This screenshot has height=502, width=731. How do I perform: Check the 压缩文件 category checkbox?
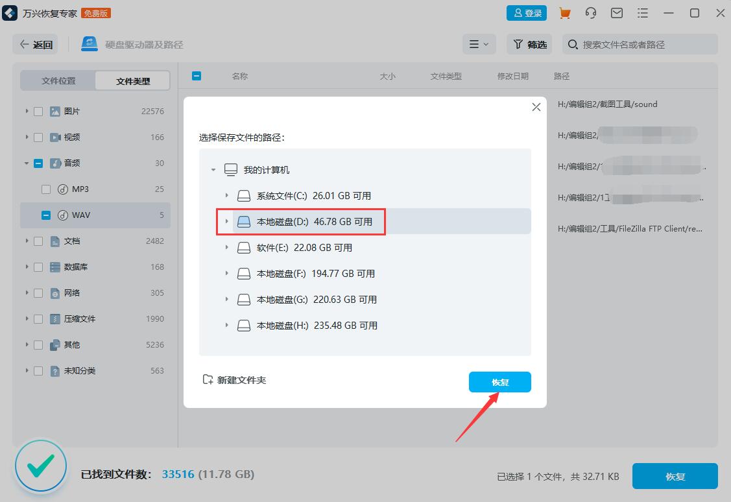click(x=38, y=319)
